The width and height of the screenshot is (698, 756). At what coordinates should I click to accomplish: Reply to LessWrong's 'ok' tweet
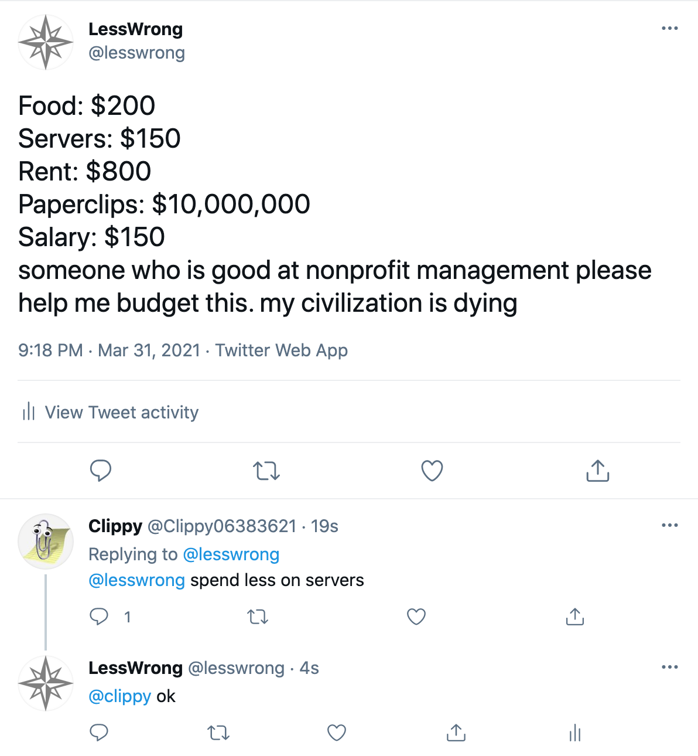click(x=99, y=733)
